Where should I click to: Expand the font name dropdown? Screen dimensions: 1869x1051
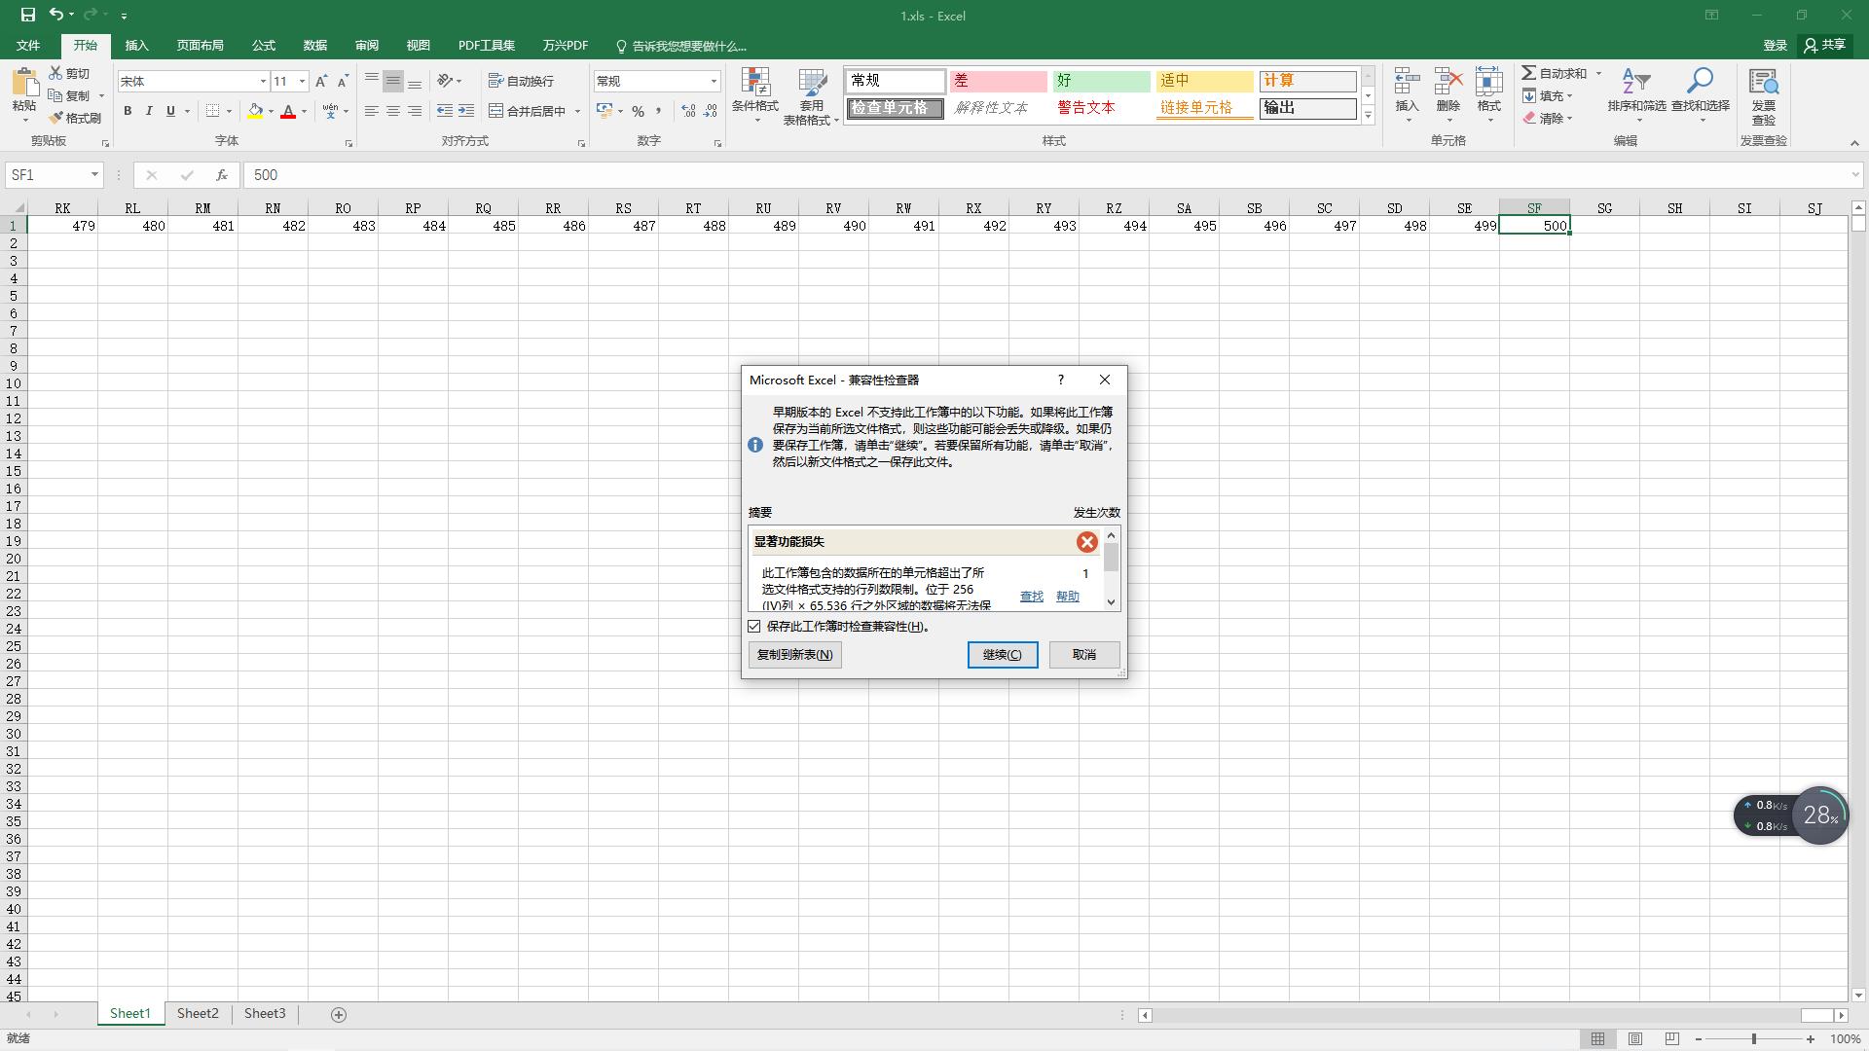click(x=262, y=81)
